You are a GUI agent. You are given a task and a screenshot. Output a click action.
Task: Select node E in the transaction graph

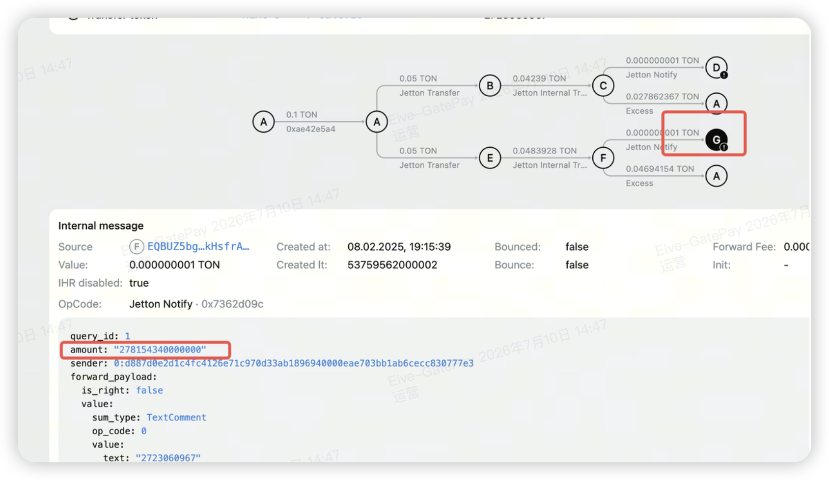click(490, 158)
